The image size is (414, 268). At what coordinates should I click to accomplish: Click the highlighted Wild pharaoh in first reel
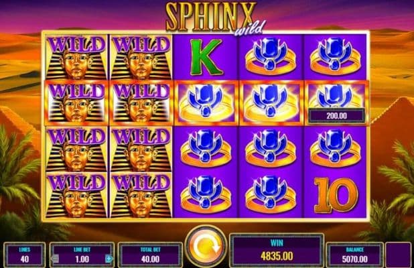76,103
